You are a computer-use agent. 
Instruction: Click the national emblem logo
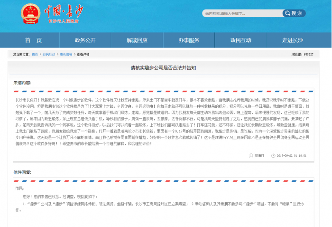coord(31,13)
